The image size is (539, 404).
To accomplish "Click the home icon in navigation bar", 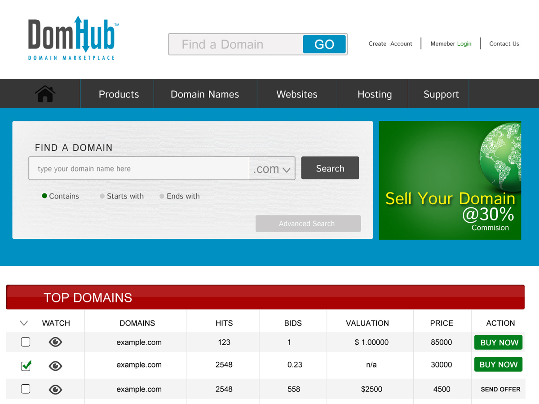I will point(45,94).
